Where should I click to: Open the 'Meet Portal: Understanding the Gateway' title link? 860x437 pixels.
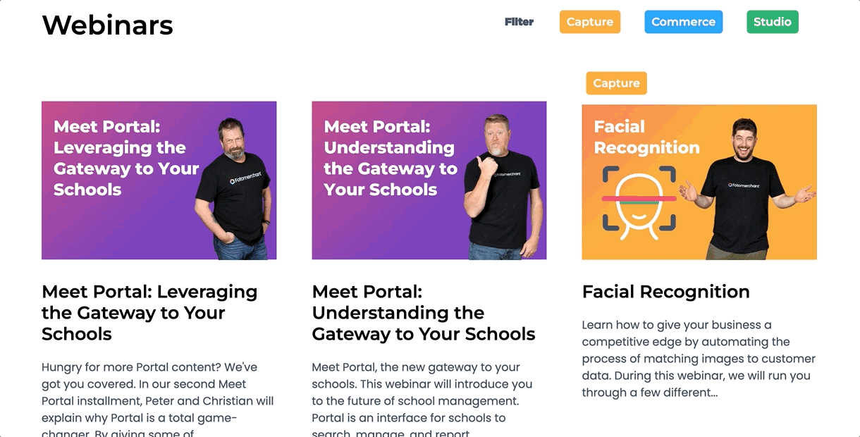pos(424,313)
